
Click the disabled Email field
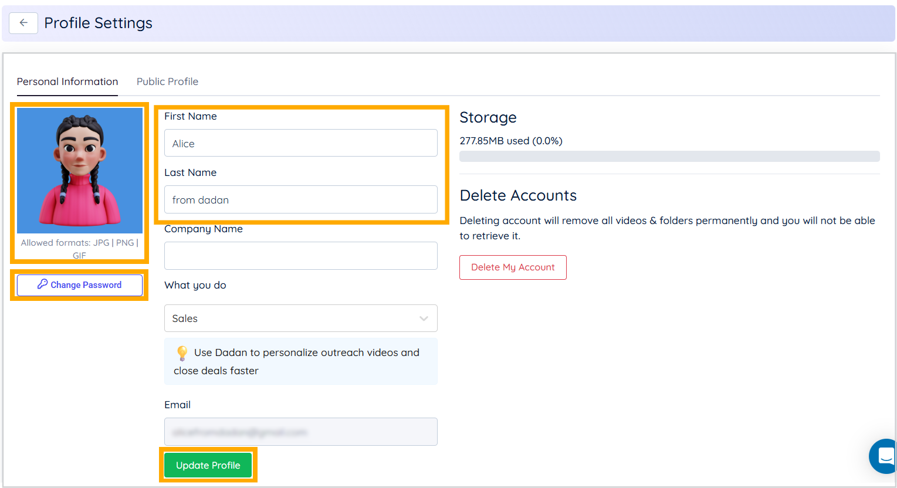point(300,431)
